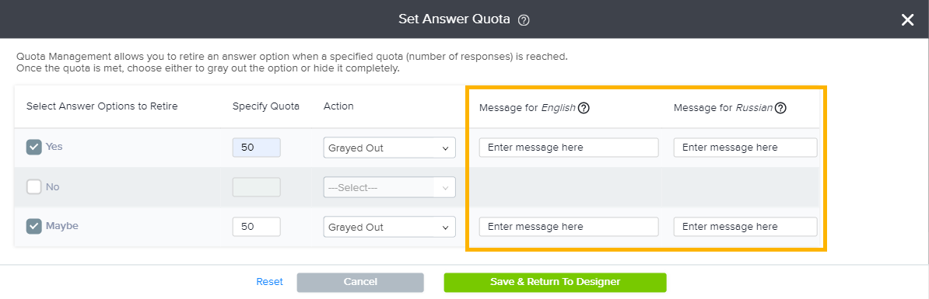Click the empty quota field for No

pos(257,187)
